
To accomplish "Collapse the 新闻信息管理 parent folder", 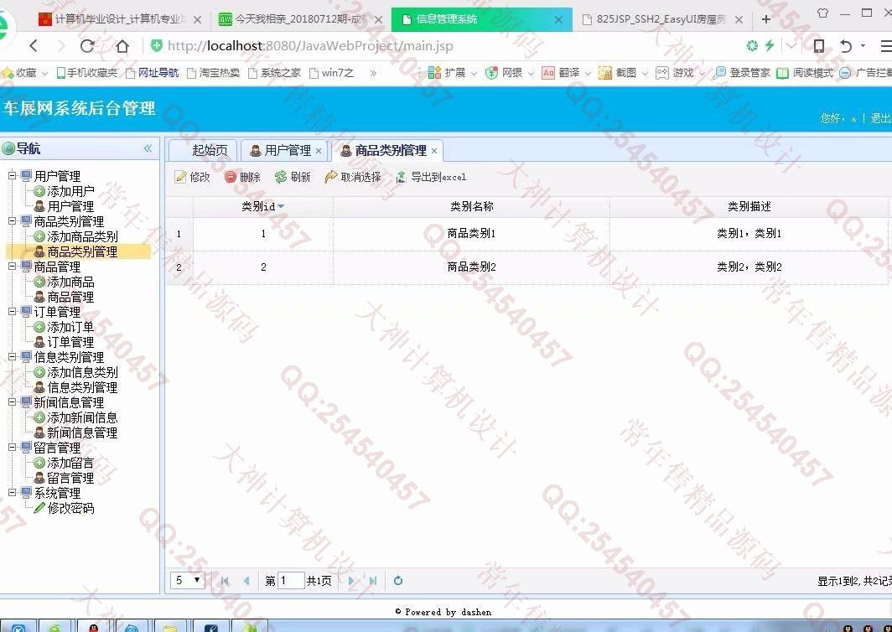I will tap(12, 401).
